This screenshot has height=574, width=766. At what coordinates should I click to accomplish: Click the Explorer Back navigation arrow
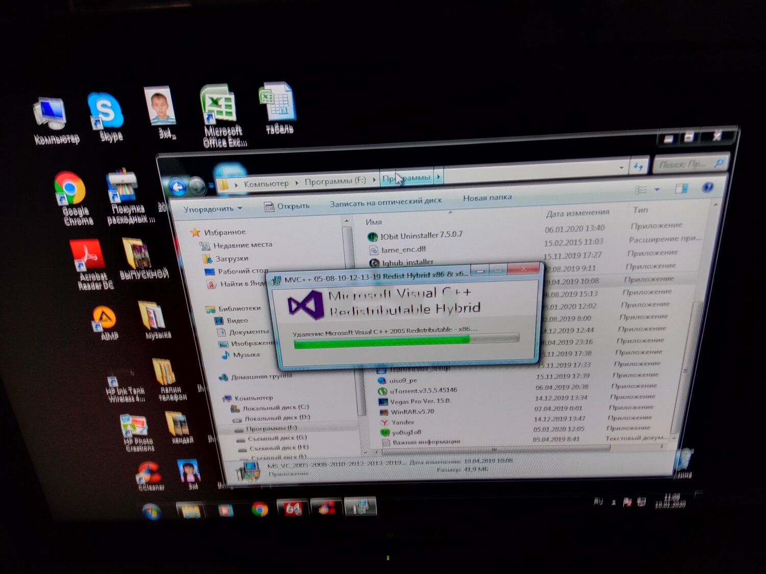point(178,188)
